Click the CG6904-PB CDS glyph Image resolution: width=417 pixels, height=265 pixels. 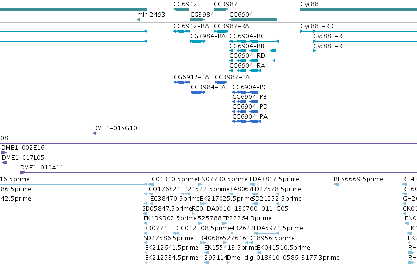pyautogui.click(x=245, y=102)
